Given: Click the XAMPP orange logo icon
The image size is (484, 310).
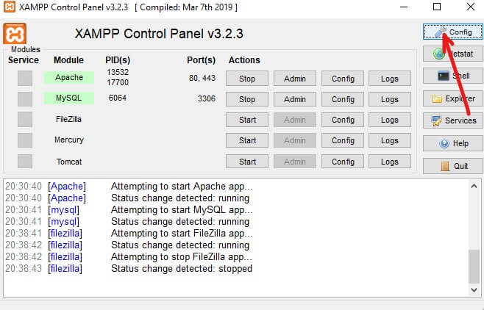Looking at the screenshot, I should (15, 35).
